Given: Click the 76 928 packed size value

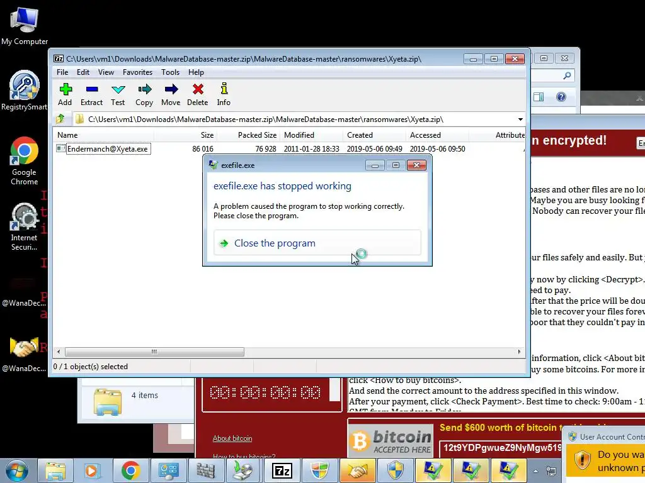Looking at the screenshot, I should pyautogui.click(x=266, y=148).
